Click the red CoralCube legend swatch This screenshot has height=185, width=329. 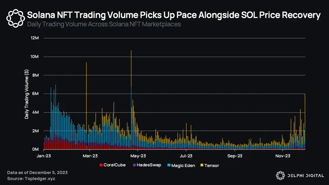point(101,165)
